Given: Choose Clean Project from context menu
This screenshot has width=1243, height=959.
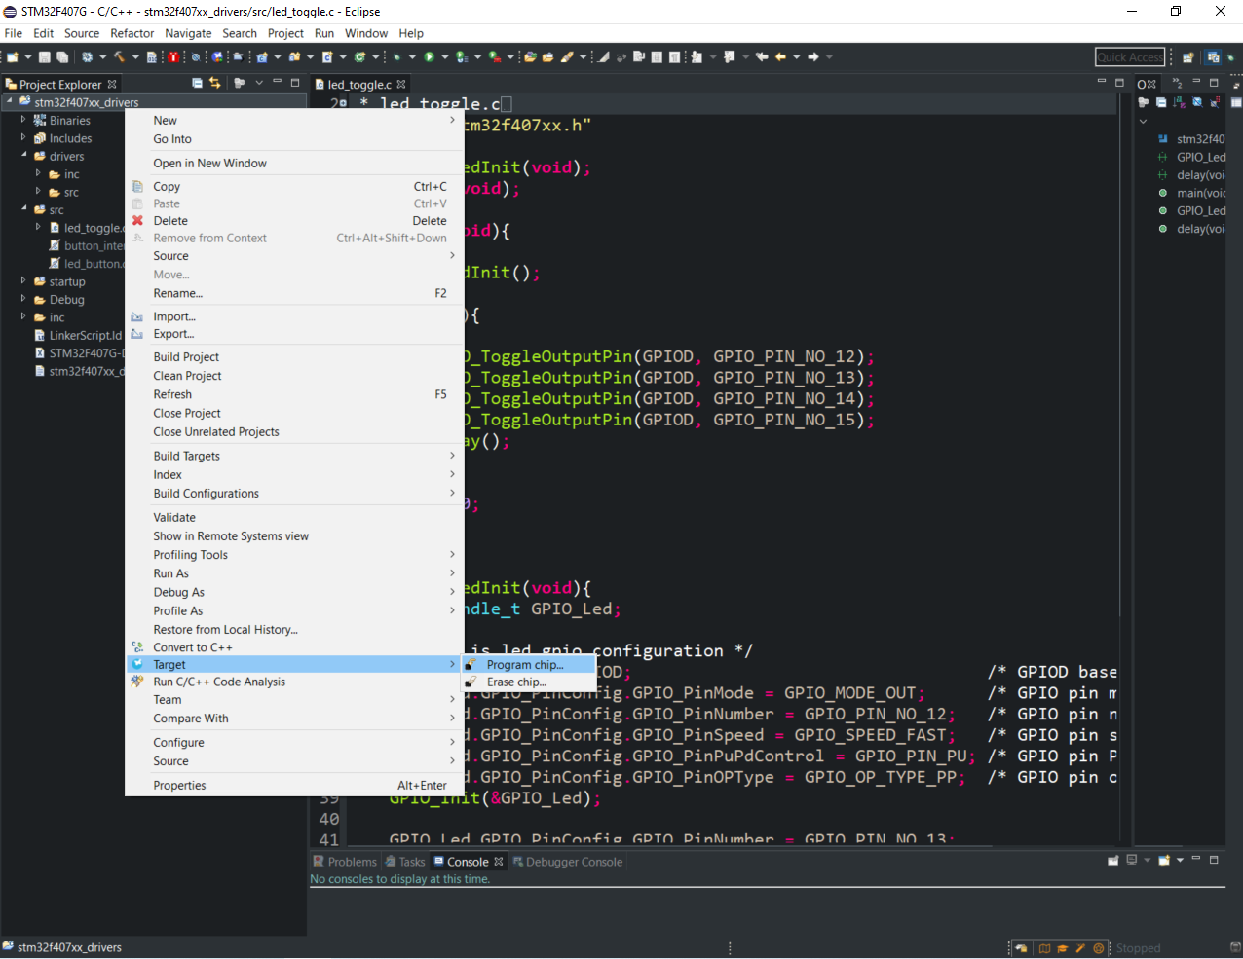Looking at the screenshot, I should [295, 376].
